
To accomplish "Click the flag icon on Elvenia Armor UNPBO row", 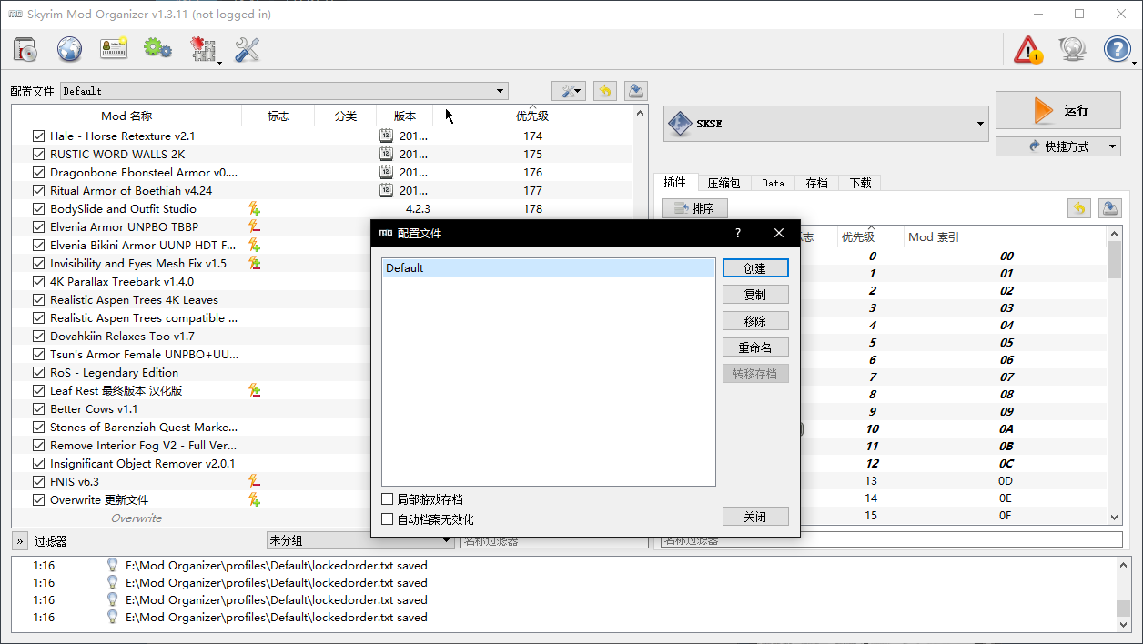I will [255, 226].
